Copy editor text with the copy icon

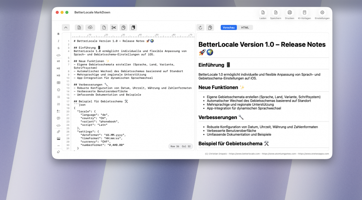click(123, 28)
